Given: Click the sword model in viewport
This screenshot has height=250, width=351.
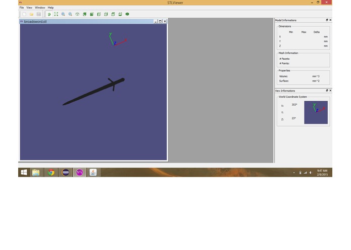Looking at the screenshot, I should (x=93, y=91).
